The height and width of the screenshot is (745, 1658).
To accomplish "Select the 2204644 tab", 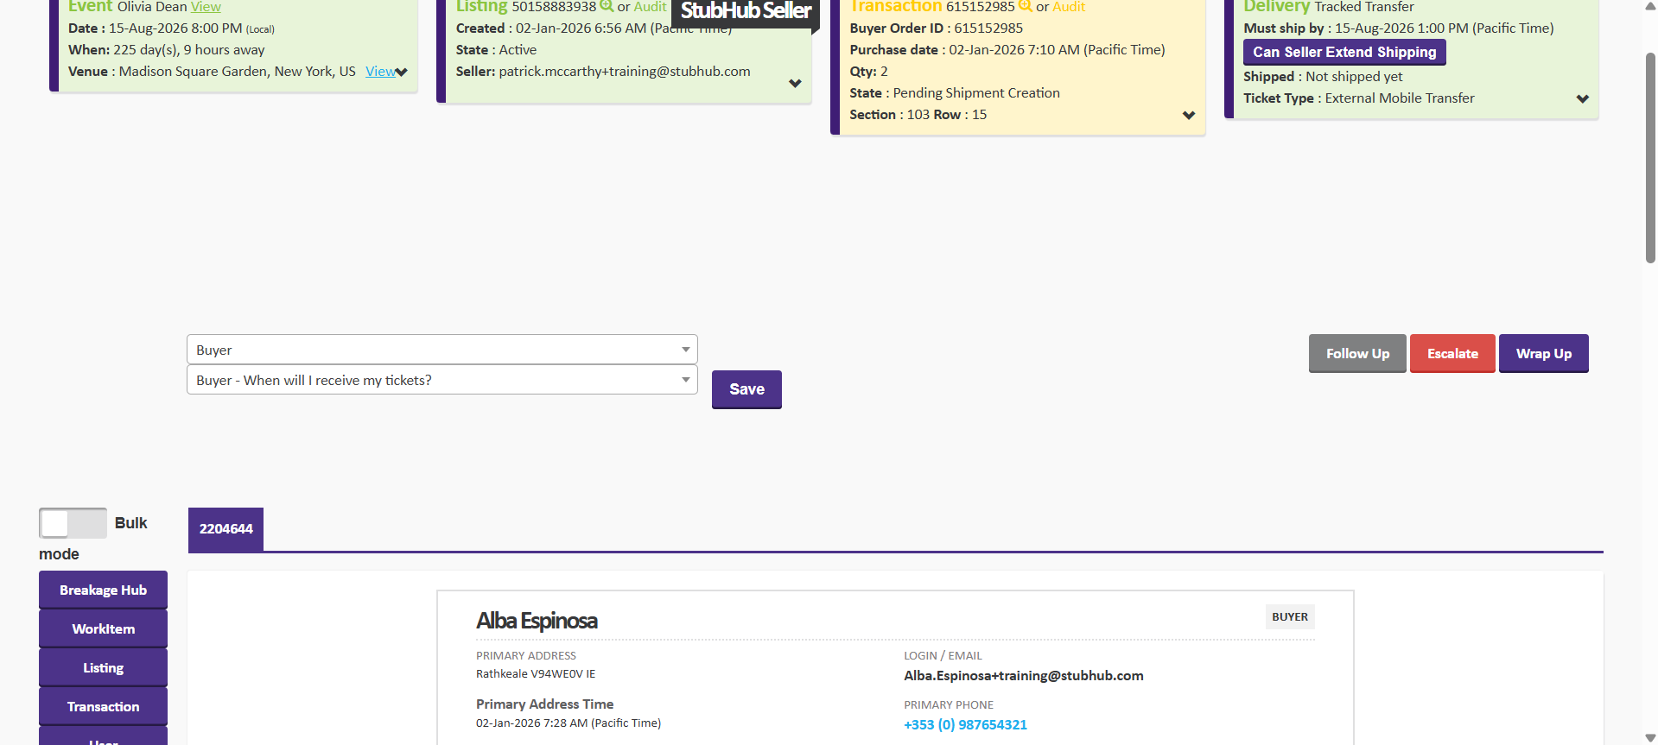I will tap(226, 529).
